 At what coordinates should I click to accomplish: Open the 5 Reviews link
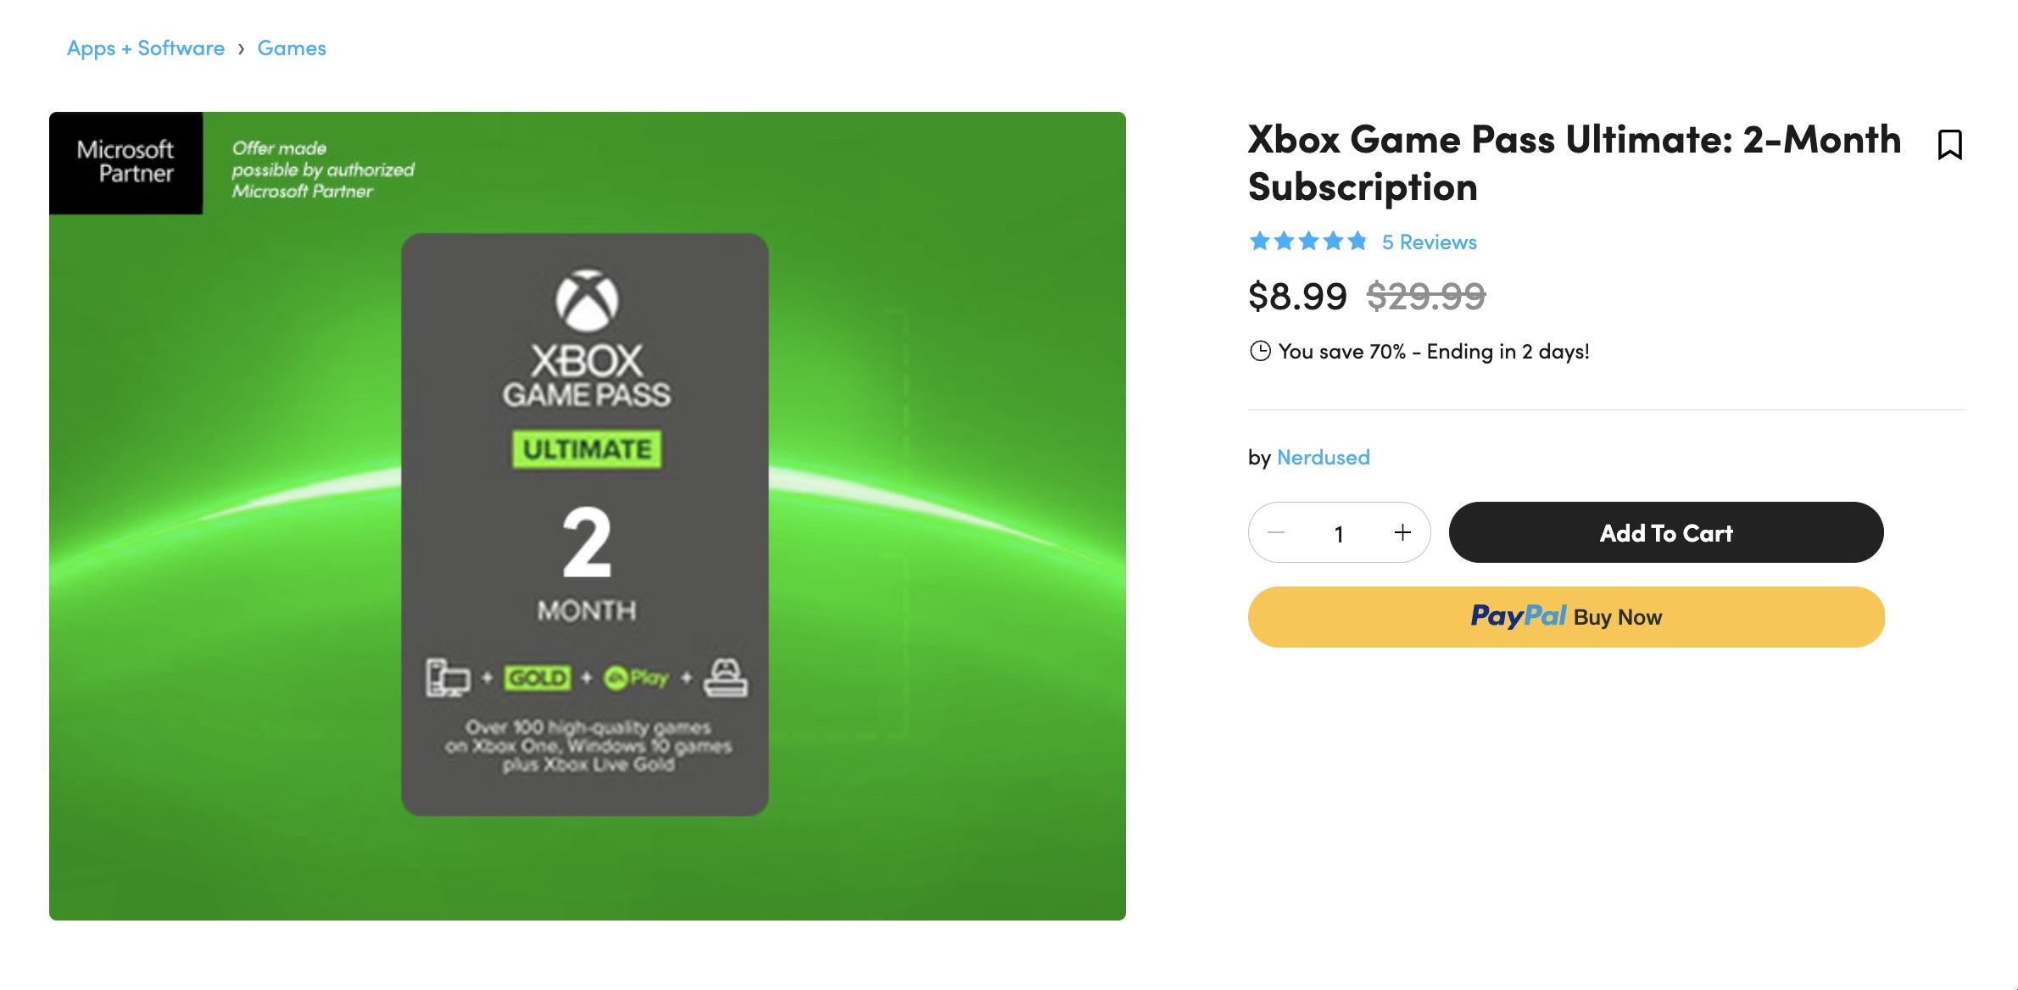[1429, 242]
